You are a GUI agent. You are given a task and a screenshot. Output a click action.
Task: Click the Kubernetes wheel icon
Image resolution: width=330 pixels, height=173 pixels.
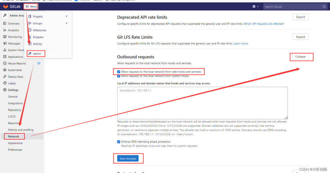click(5, 70)
